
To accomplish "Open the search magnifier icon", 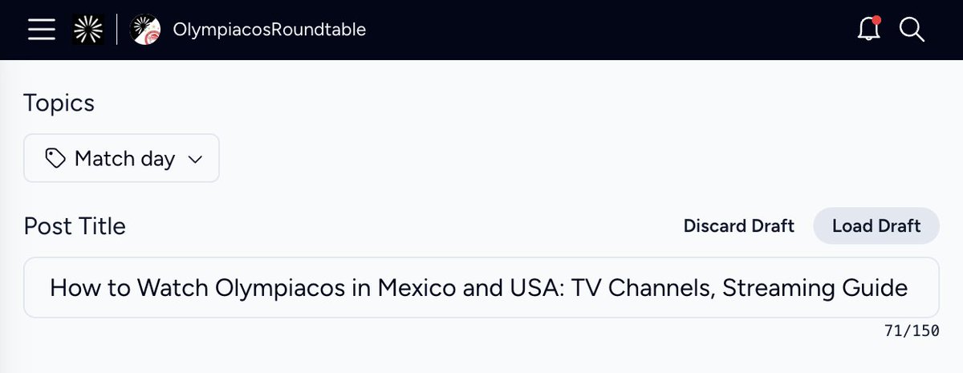I will tap(912, 30).
